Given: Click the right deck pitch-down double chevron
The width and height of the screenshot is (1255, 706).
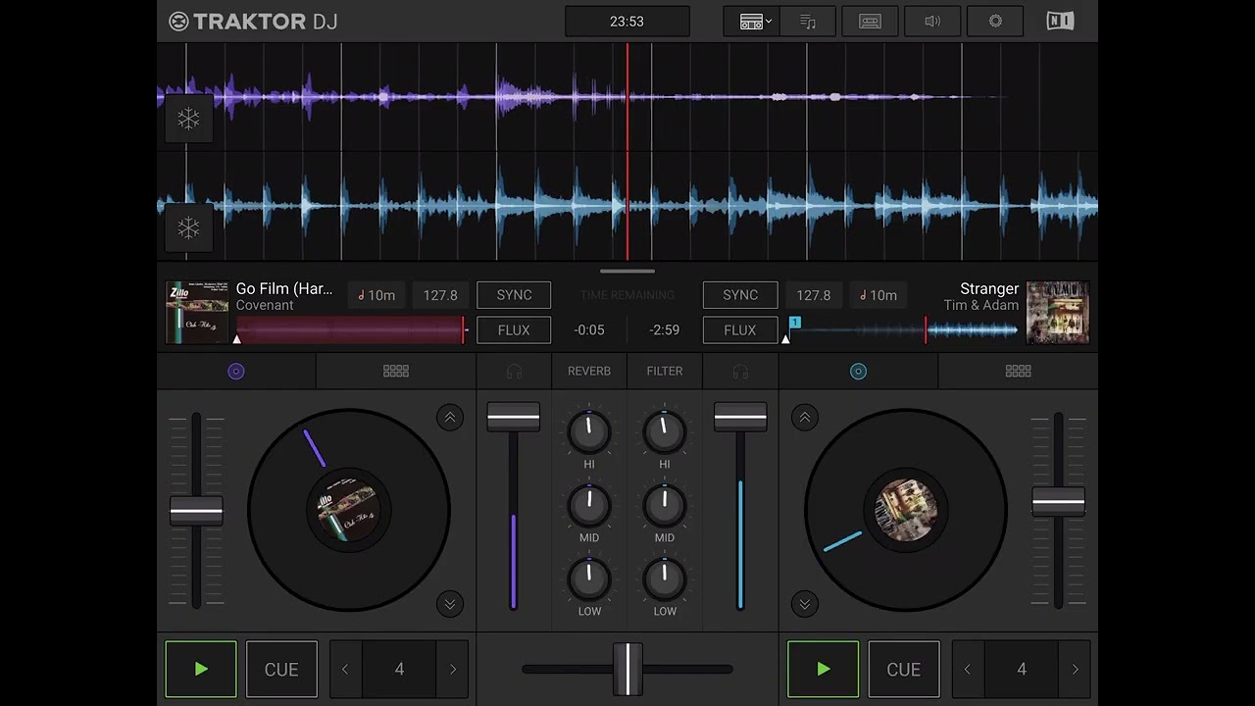Looking at the screenshot, I should [x=805, y=603].
